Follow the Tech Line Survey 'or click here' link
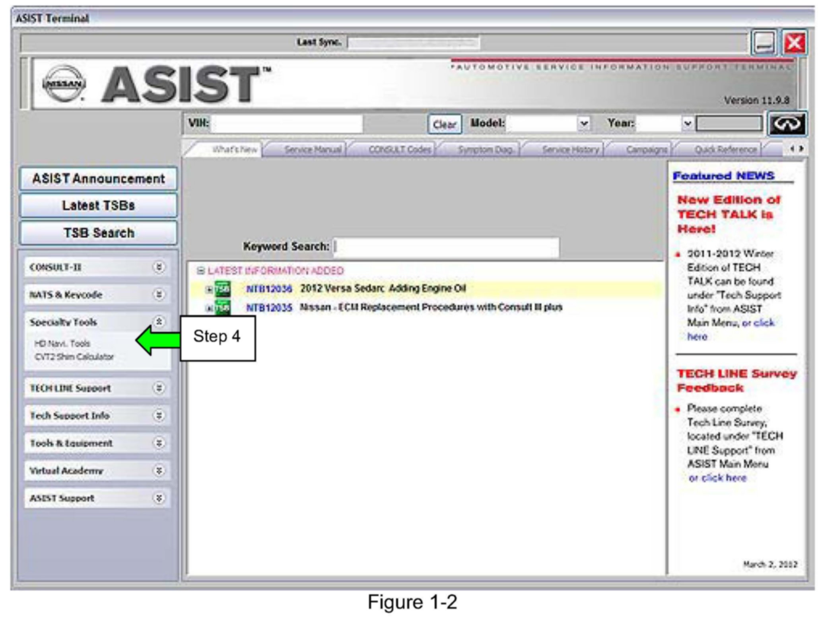This screenshot has width=826, height=629. pyautogui.click(x=717, y=478)
